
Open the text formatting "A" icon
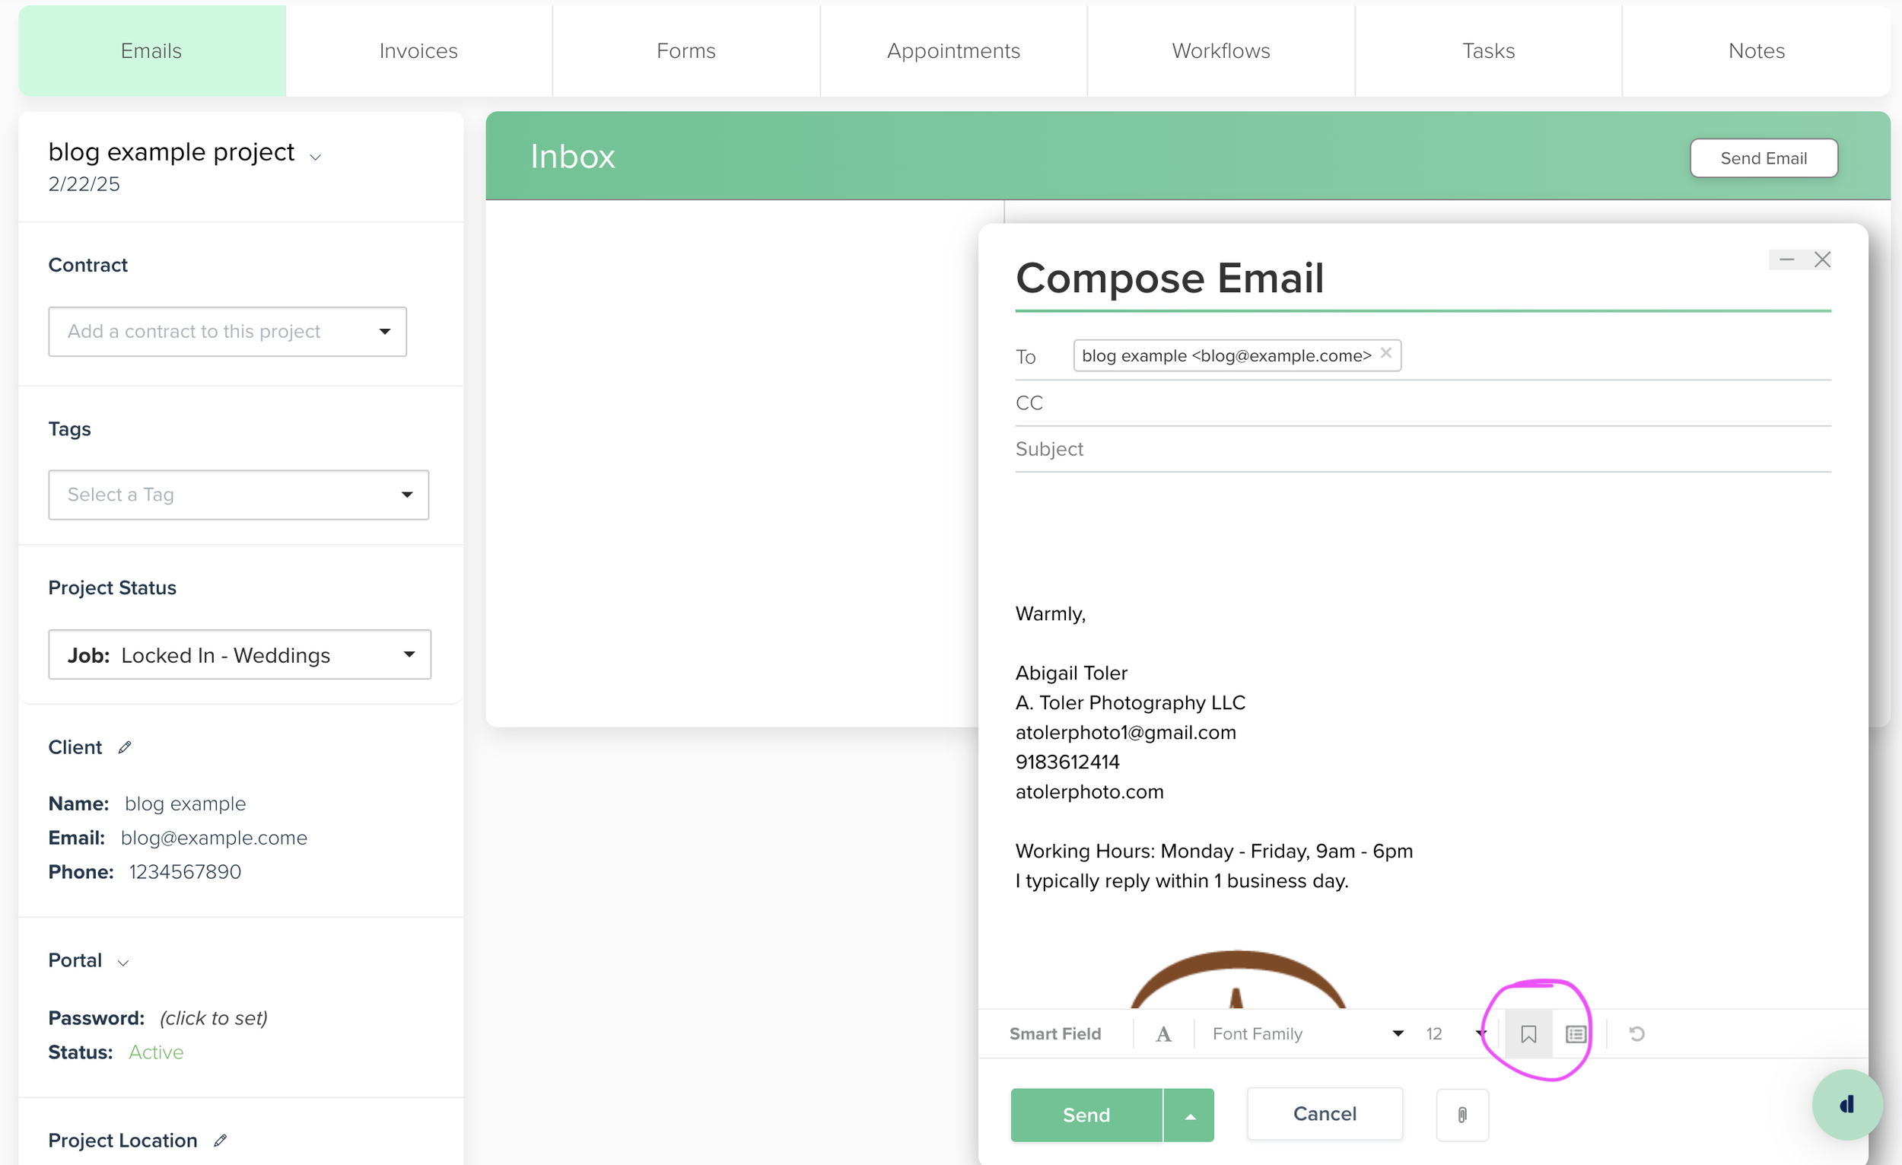click(x=1163, y=1034)
